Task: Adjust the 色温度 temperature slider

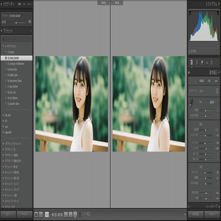Action: 206,111
